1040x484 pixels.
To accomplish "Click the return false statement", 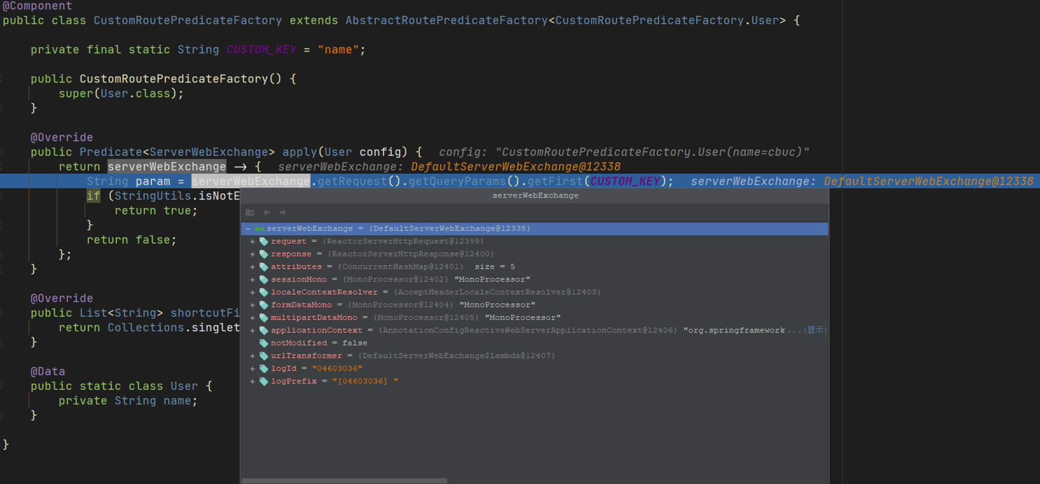I will pos(132,240).
